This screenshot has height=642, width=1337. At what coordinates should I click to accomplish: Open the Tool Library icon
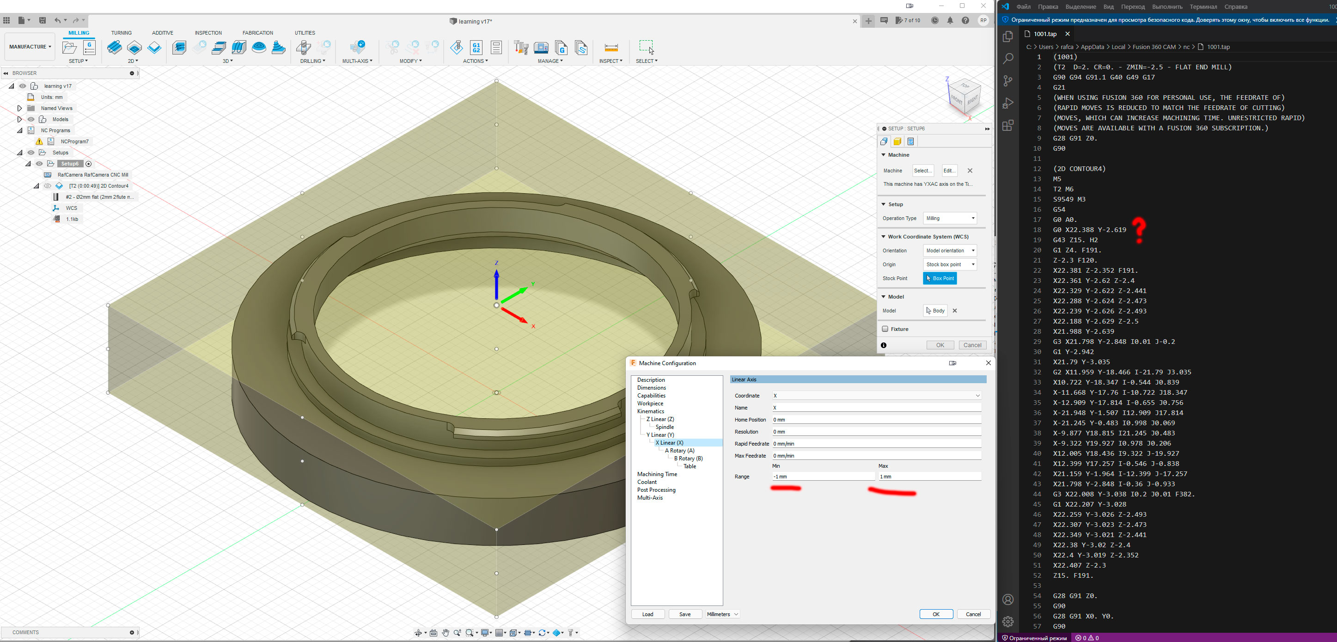pyautogui.click(x=520, y=48)
